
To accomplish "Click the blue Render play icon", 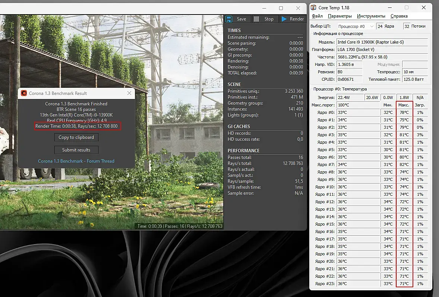I will point(284,19).
